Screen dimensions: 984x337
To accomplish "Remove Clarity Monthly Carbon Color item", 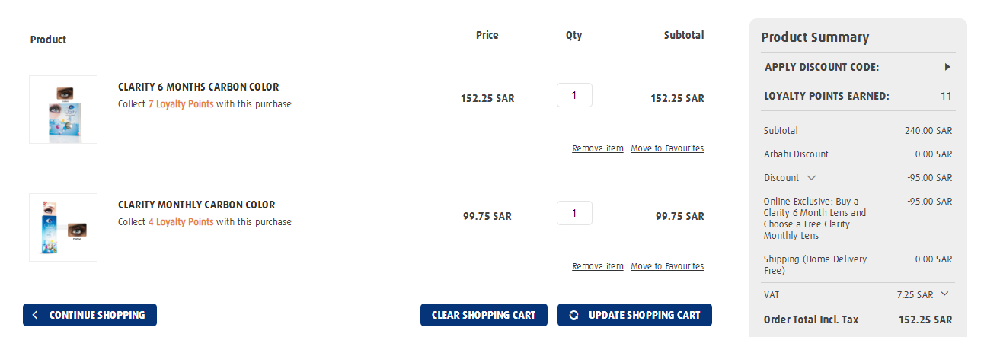I will coord(598,266).
